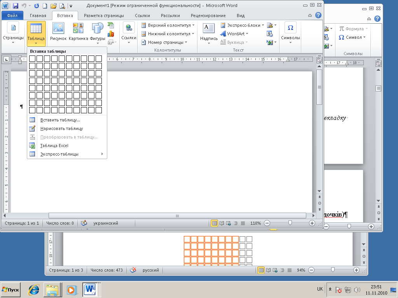Zoom out with minus button in bottom window
The width and height of the screenshot is (398, 298).
tap(311, 270)
